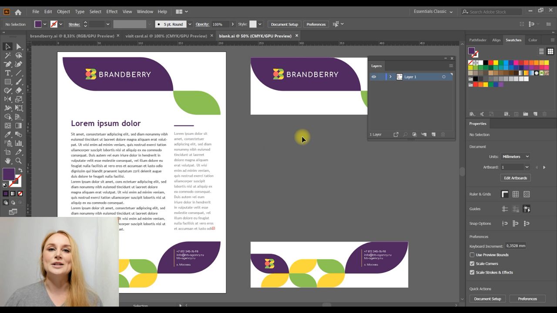
Task: Choose the Hand tool
Action: click(x=8, y=161)
